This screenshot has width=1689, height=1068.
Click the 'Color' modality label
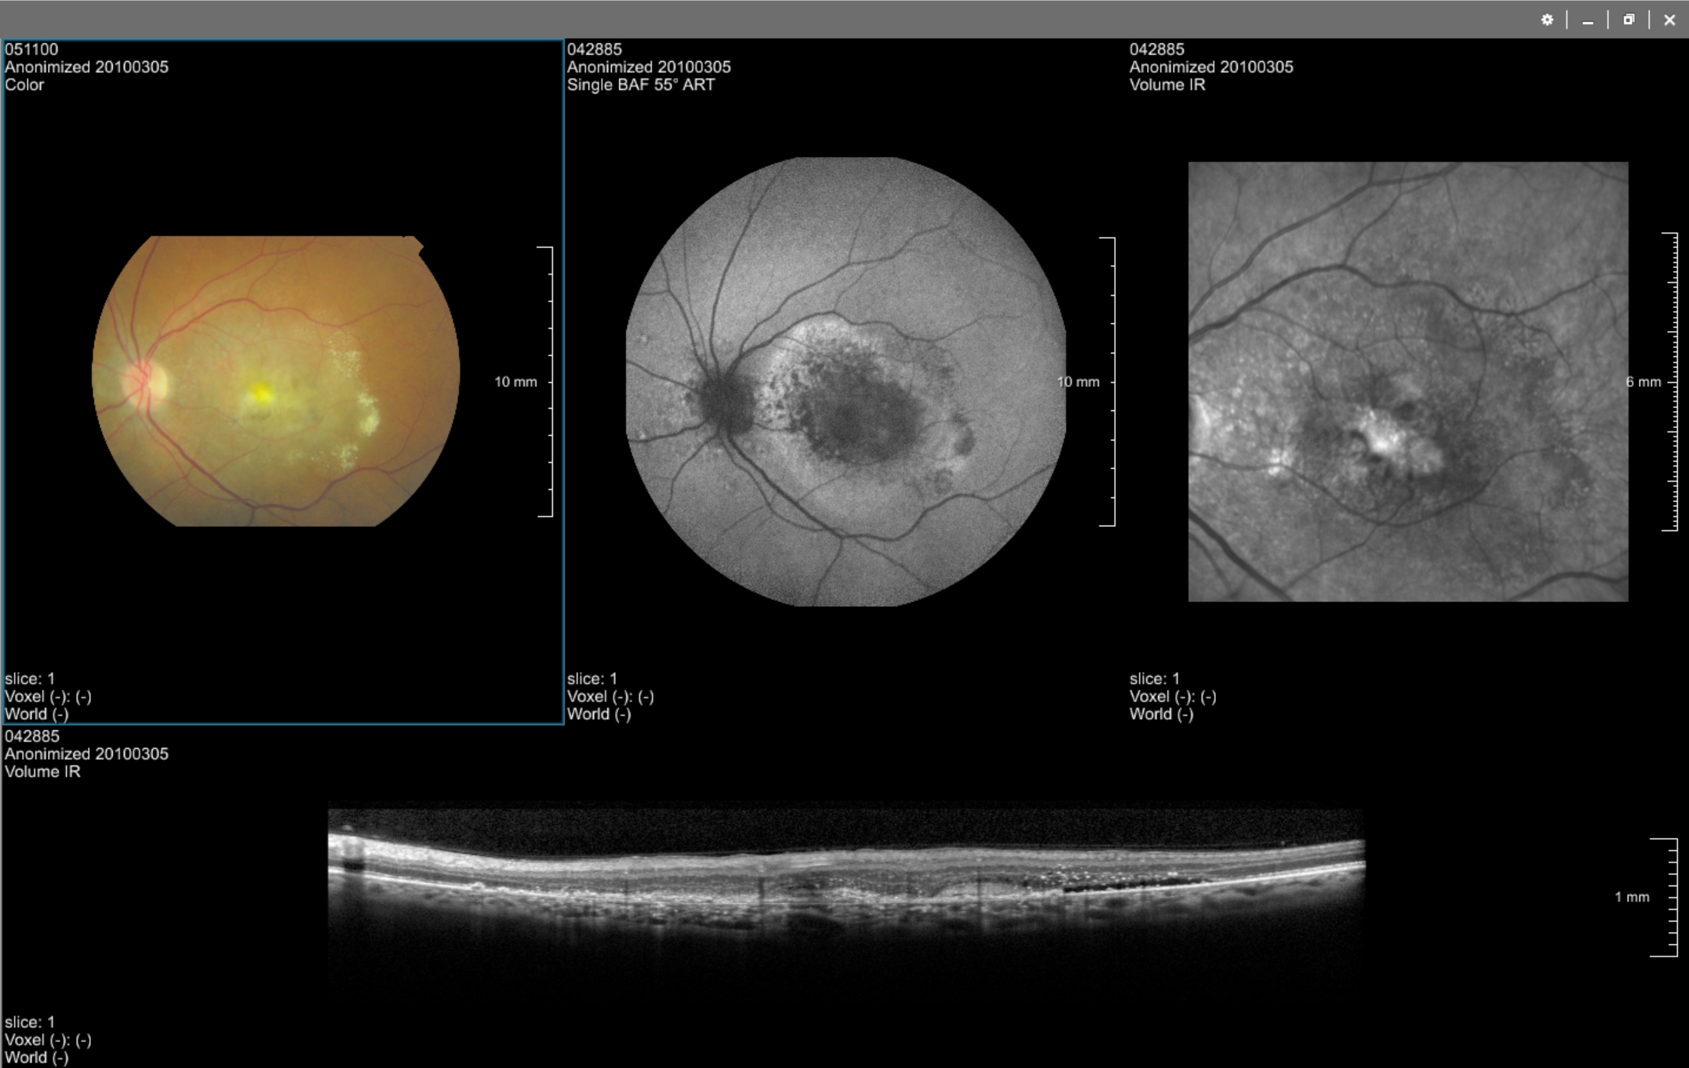click(24, 85)
